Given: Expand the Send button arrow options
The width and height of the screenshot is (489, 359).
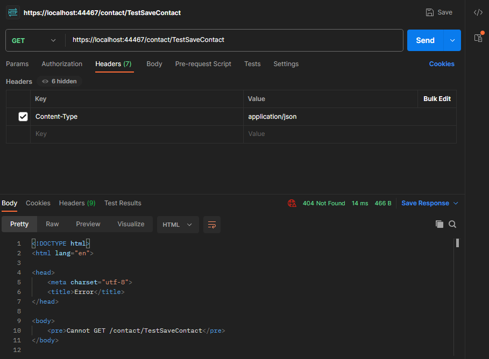Looking at the screenshot, I should click(x=452, y=40).
